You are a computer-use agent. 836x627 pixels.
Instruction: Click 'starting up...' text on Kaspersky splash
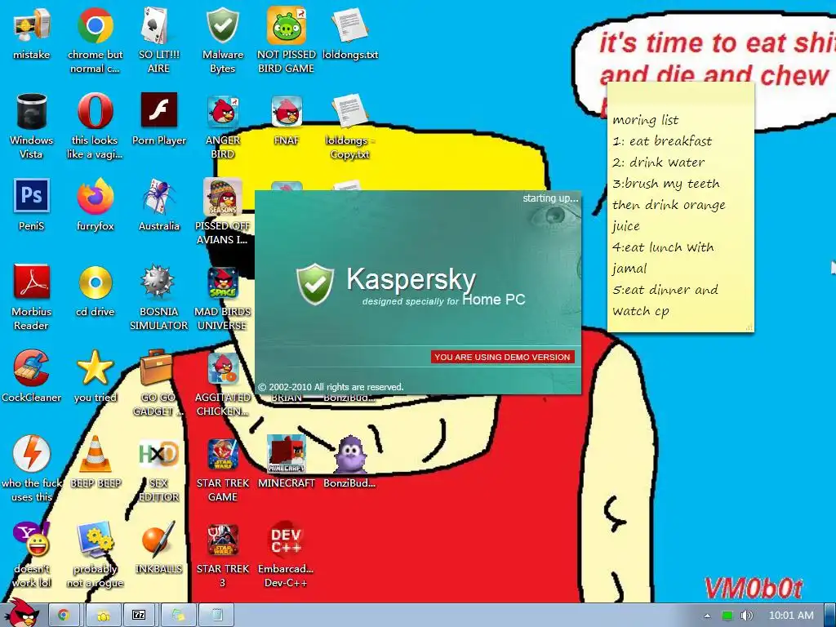[550, 198]
